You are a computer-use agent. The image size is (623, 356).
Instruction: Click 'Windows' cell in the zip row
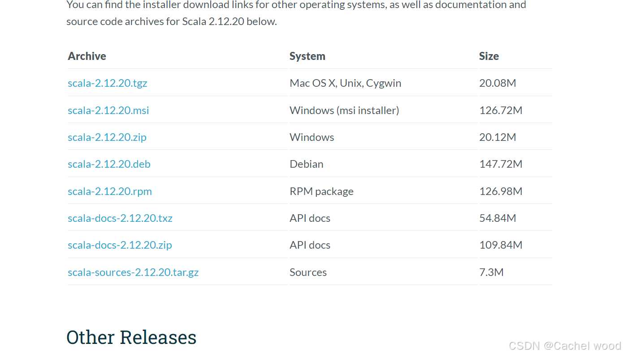pos(312,137)
